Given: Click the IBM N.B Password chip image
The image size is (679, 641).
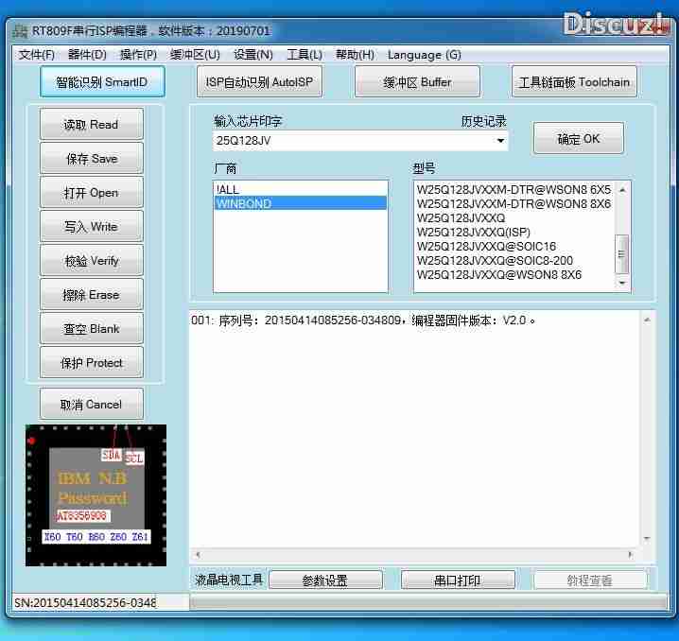Looking at the screenshot, I should (96, 494).
